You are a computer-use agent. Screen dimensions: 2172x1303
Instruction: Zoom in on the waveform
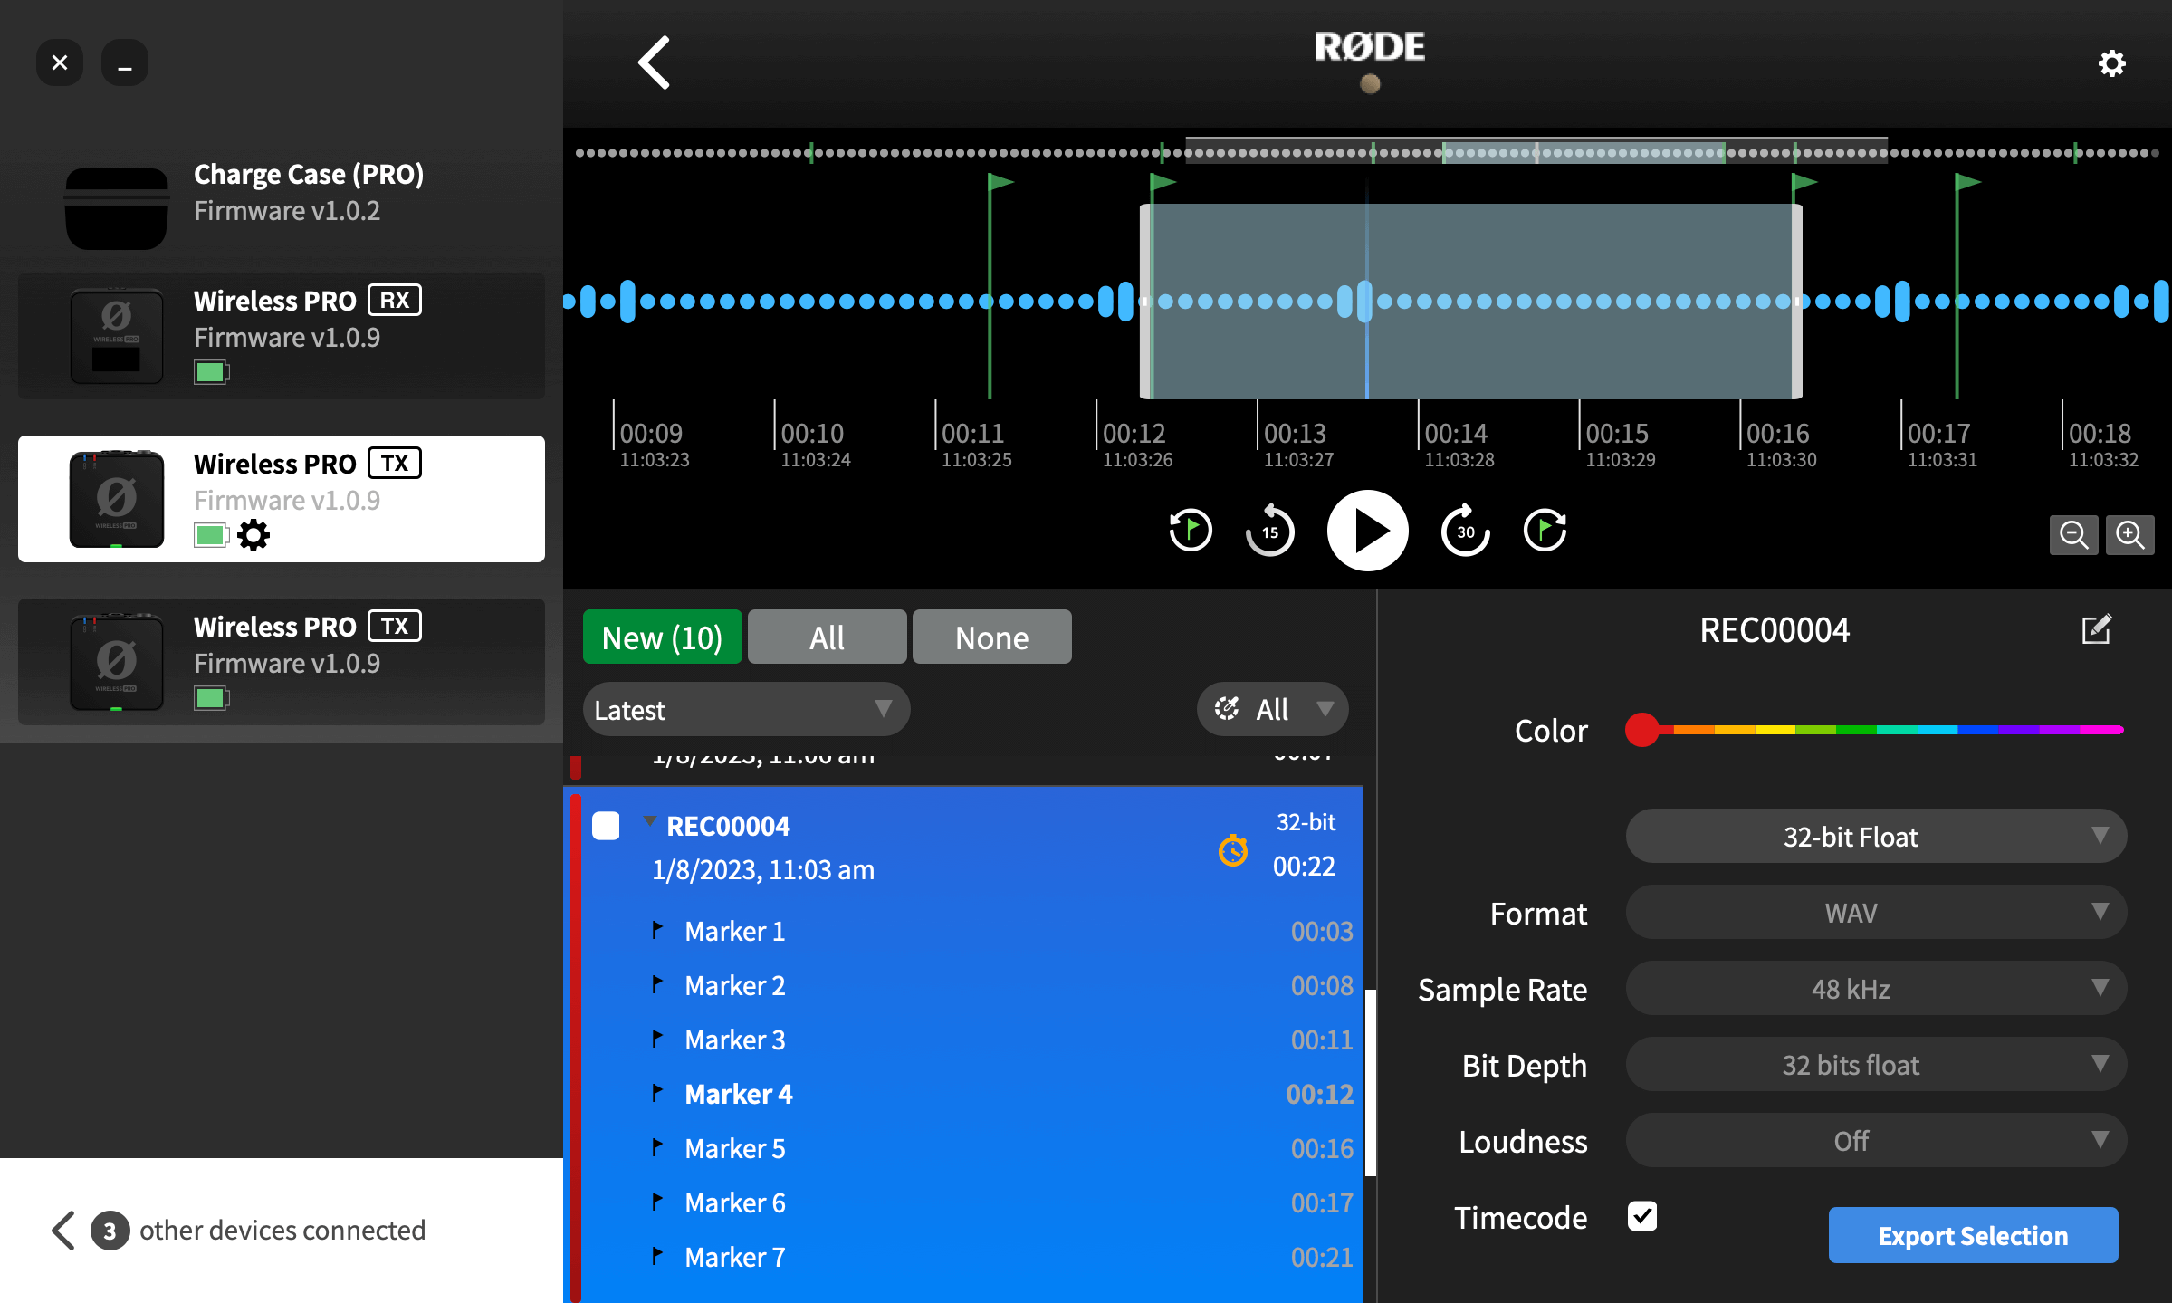pyautogui.click(x=2129, y=535)
